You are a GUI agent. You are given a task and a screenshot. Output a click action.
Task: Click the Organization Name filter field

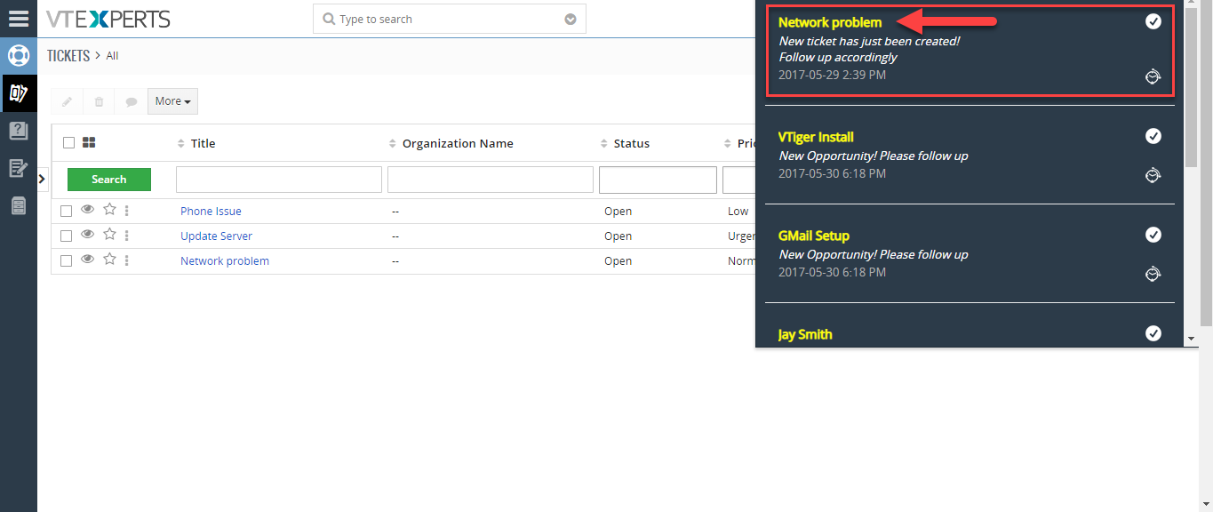tap(491, 180)
